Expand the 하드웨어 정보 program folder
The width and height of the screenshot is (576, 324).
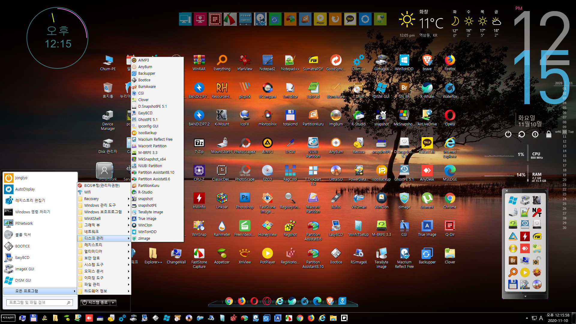coord(104,291)
